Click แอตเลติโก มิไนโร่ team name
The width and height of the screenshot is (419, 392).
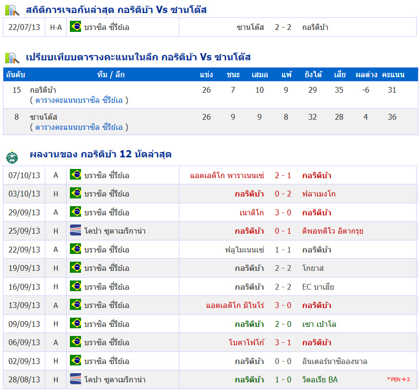[x=235, y=306]
